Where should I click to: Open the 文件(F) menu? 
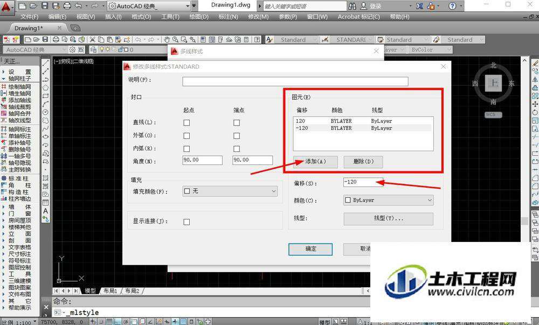[29, 17]
